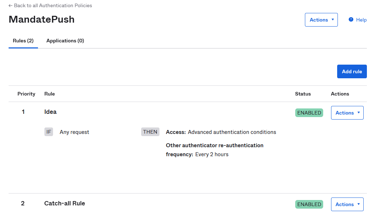The width and height of the screenshot is (378, 214).
Task: Select the Idea rule name
Action: point(51,112)
